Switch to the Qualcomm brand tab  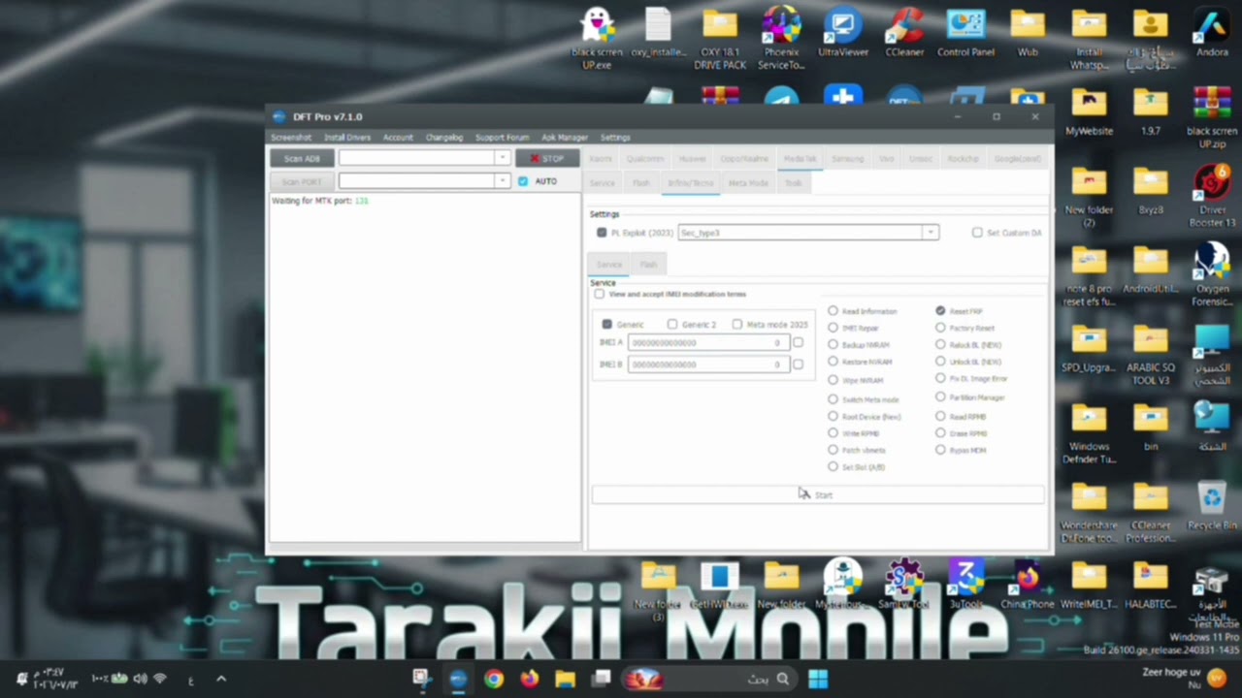tap(645, 158)
